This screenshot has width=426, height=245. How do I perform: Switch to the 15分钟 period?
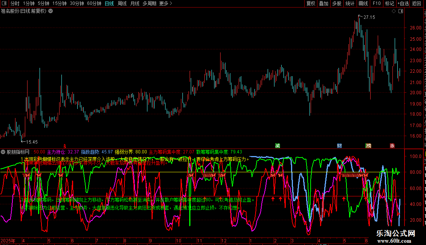pyautogui.click(x=60, y=3)
